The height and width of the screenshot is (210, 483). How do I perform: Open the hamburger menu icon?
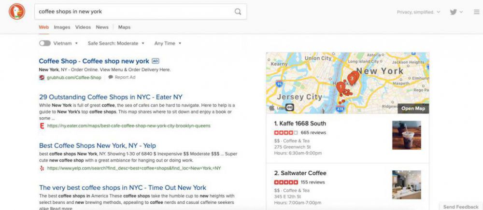[477, 12]
